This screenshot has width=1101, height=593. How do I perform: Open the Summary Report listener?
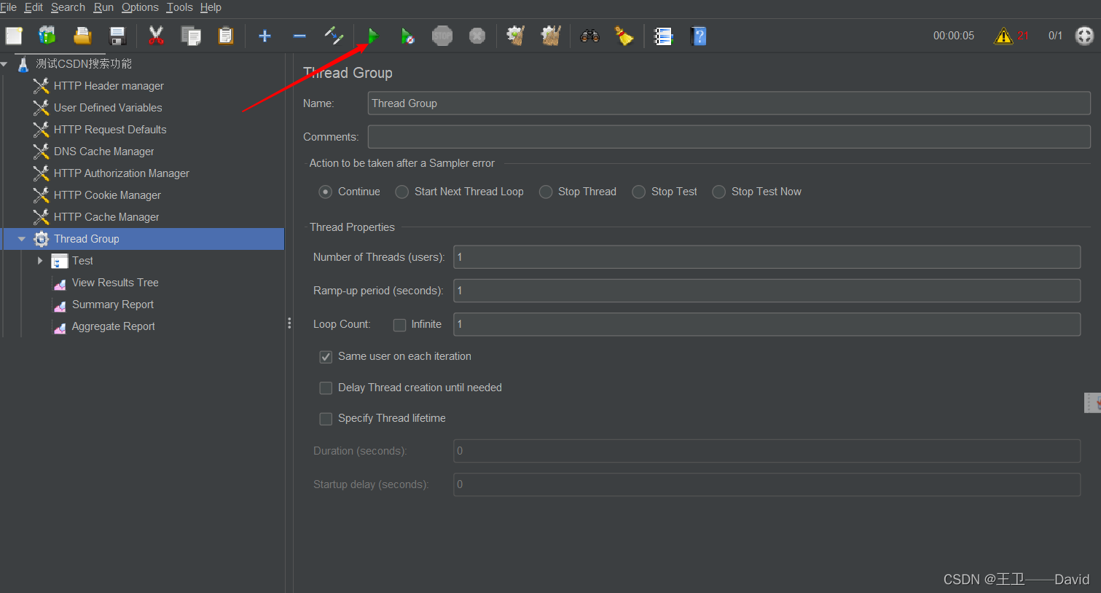(113, 305)
